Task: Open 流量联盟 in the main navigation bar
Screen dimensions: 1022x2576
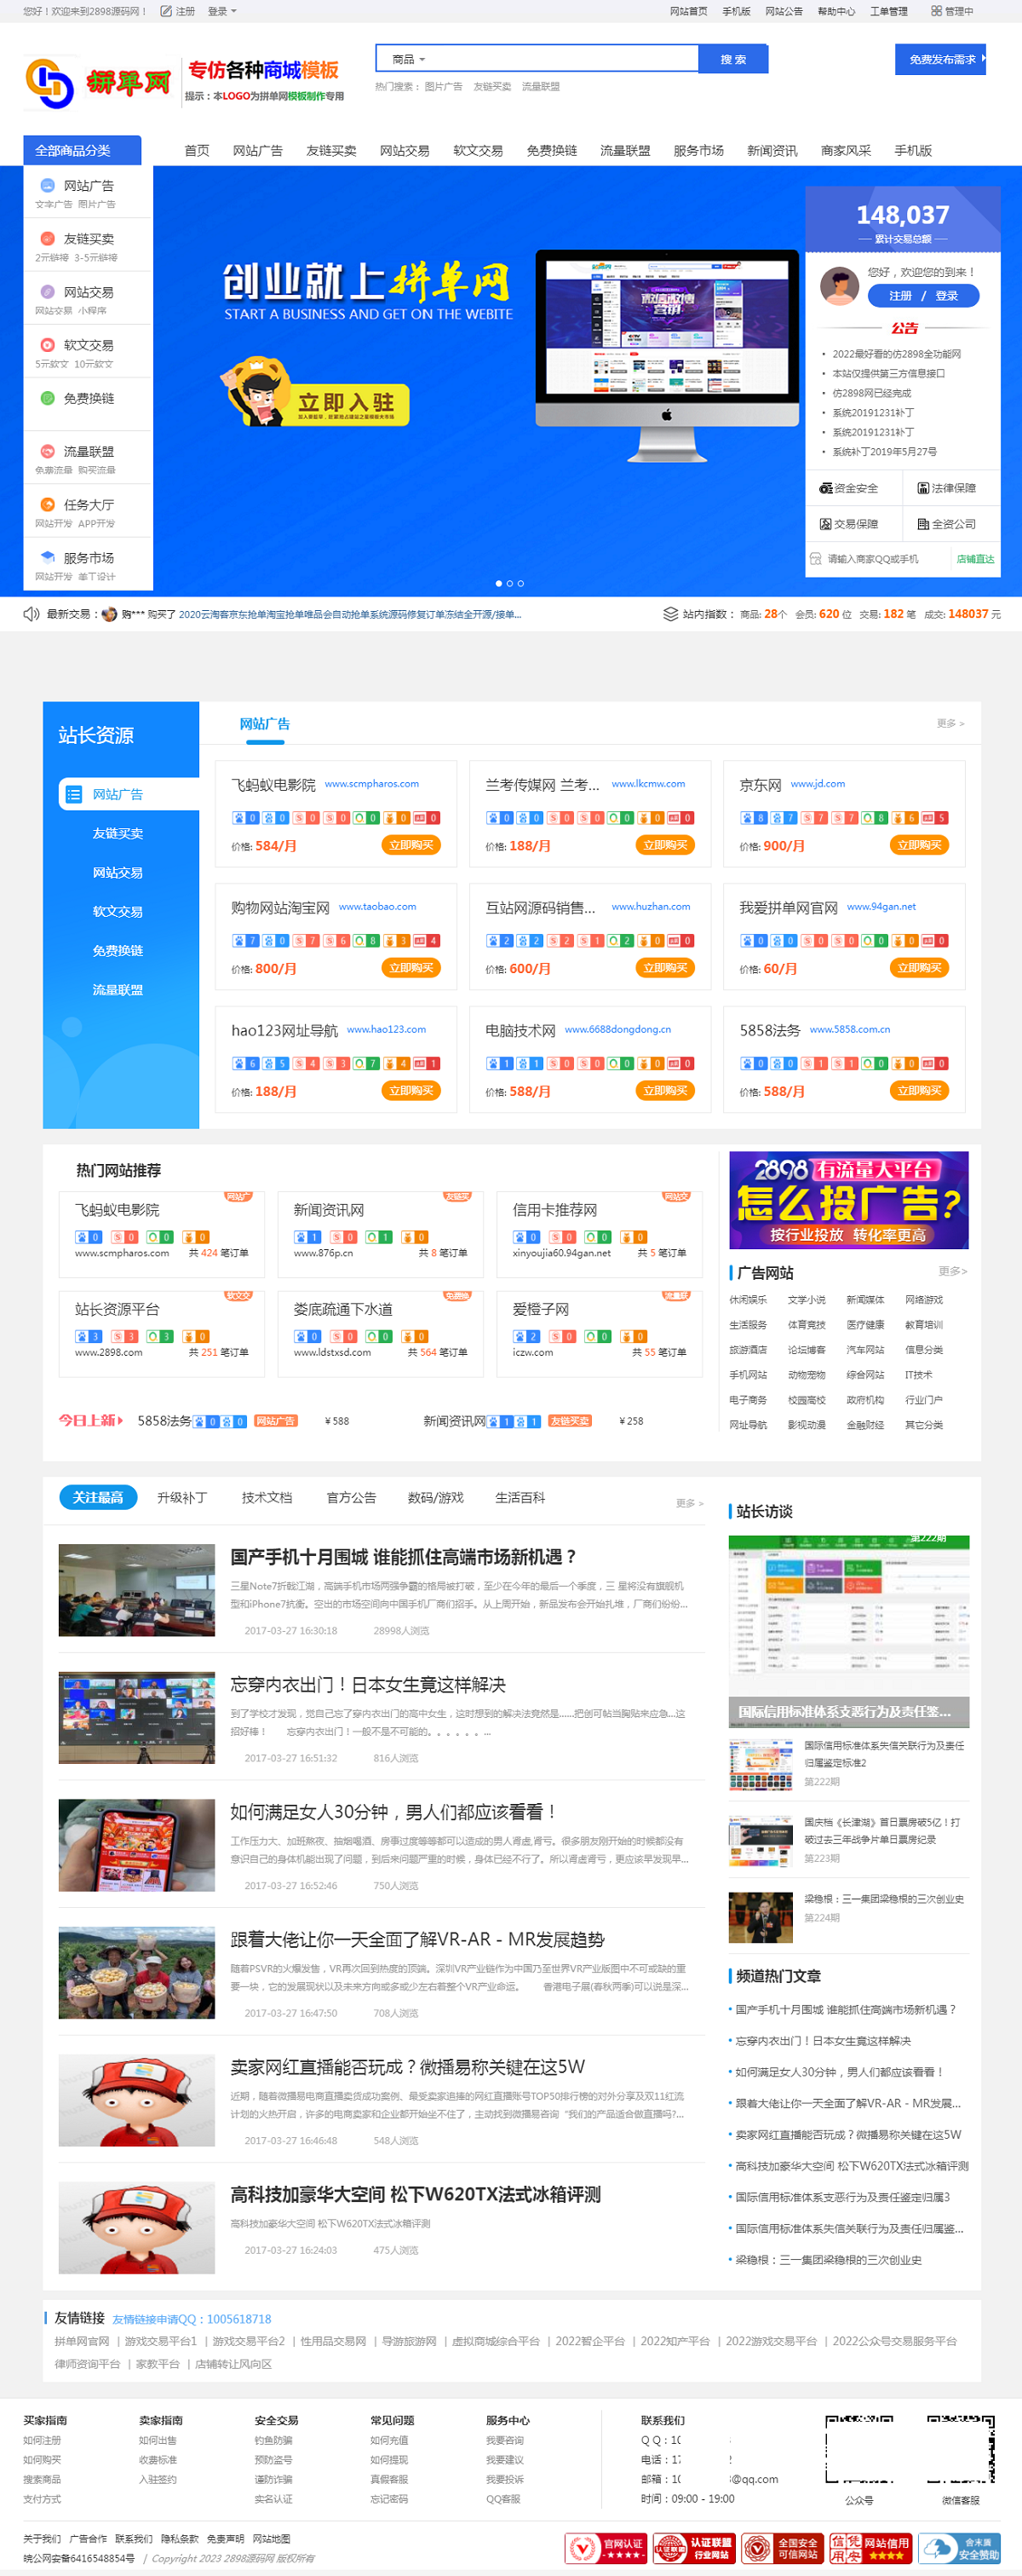Action: point(624,151)
